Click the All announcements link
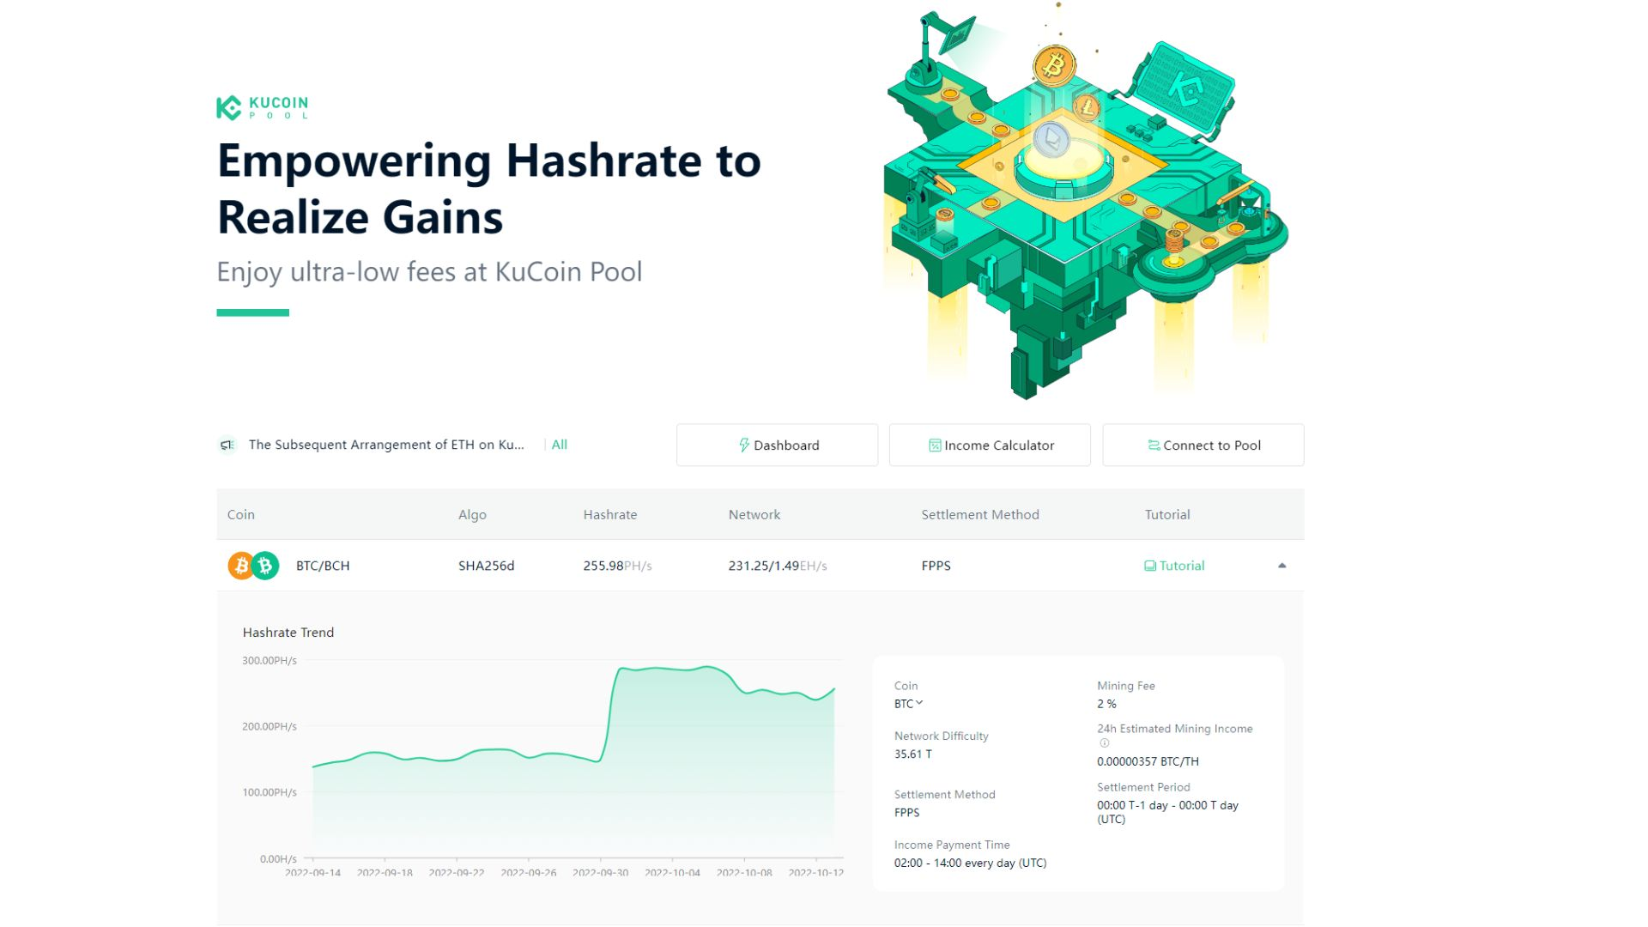The height and width of the screenshot is (927, 1648). pyautogui.click(x=560, y=445)
